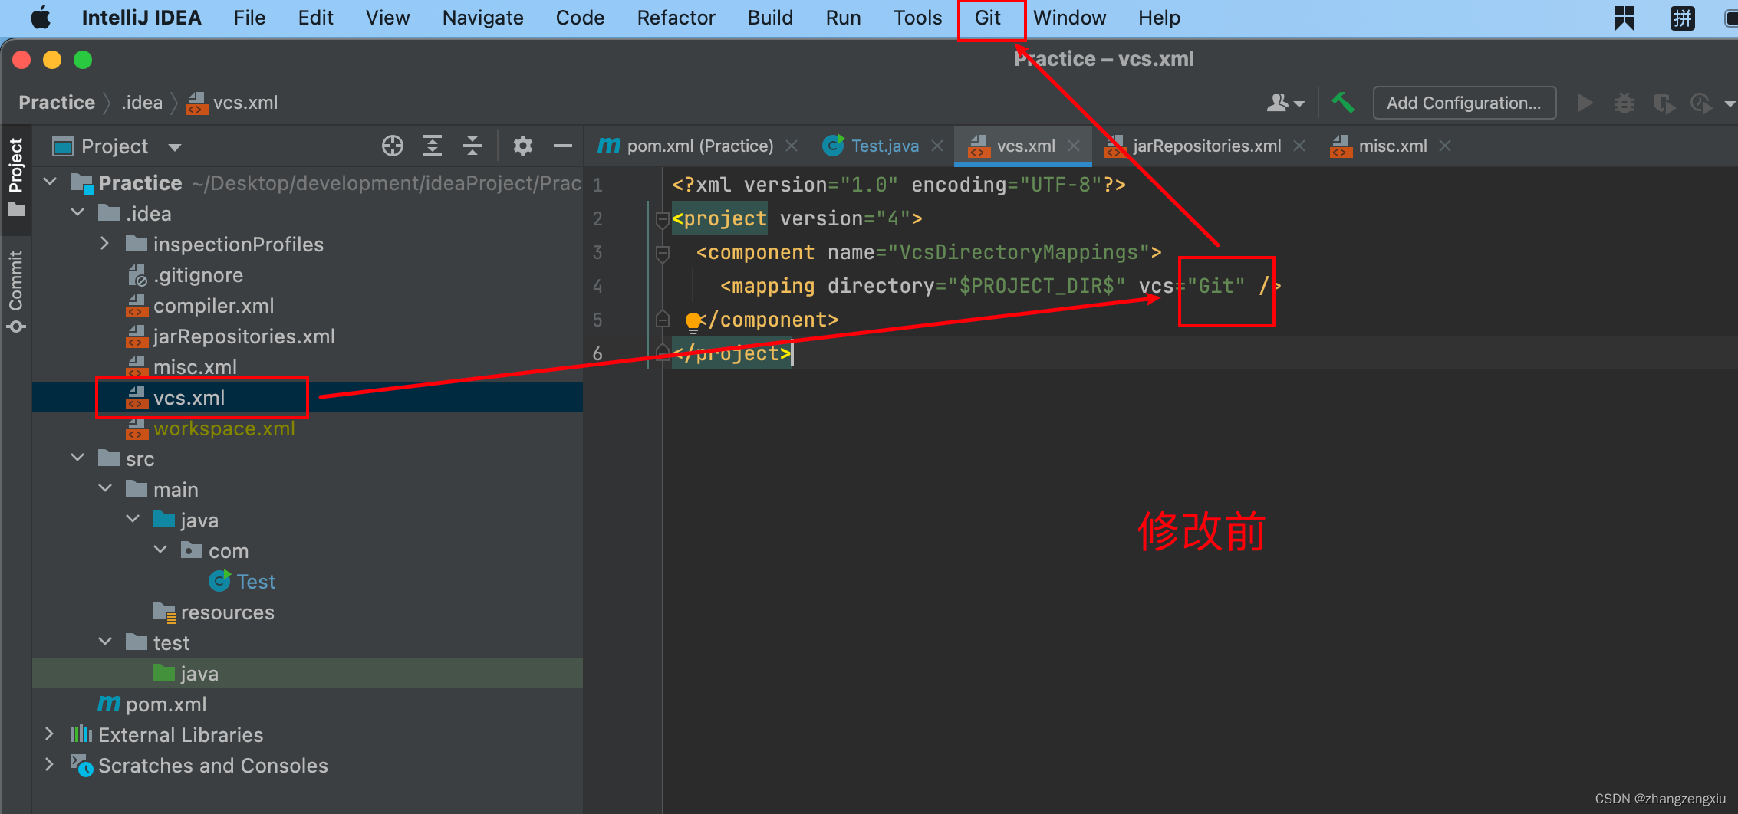Open the Tools menu
This screenshot has height=814, width=1738.
coord(917,18)
